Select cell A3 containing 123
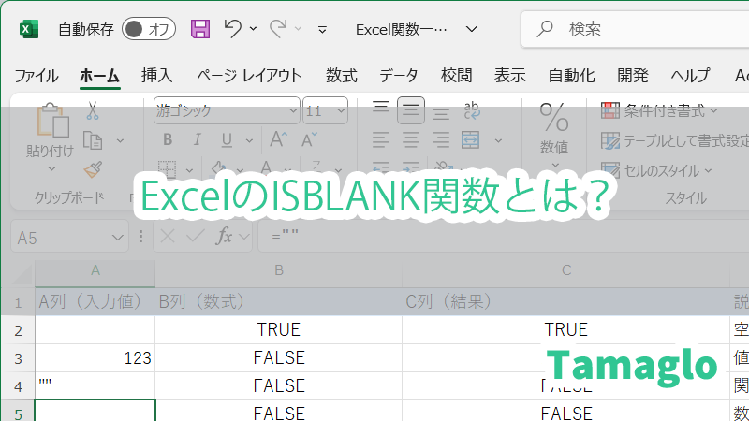This screenshot has width=749, height=421. [95, 357]
